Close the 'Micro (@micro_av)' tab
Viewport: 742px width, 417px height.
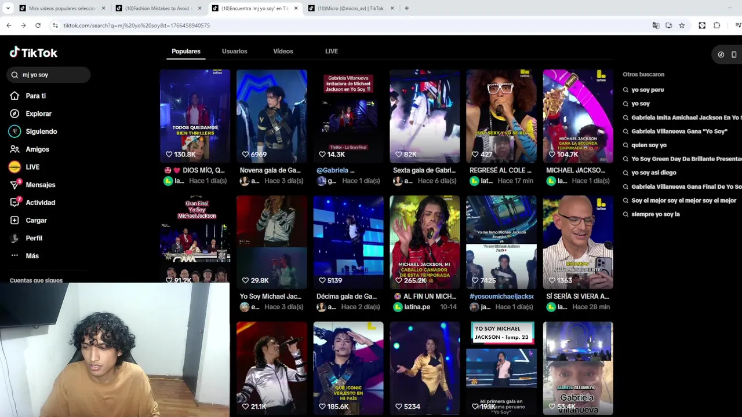(392, 8)
